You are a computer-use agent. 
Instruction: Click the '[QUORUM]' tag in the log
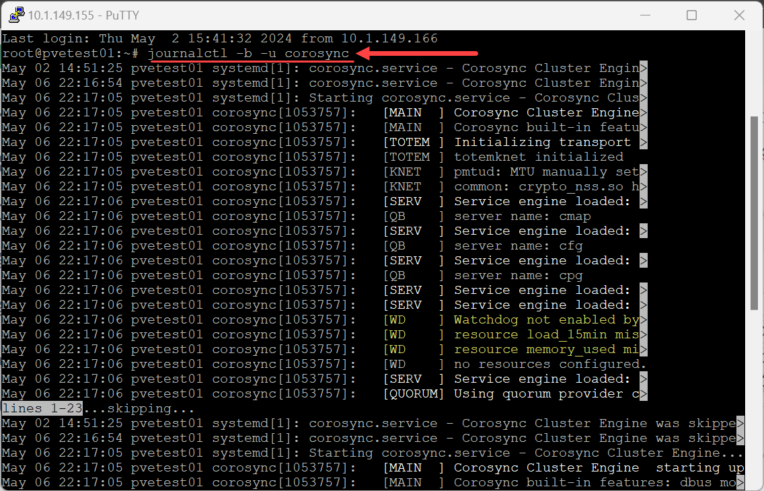point(414,393)
